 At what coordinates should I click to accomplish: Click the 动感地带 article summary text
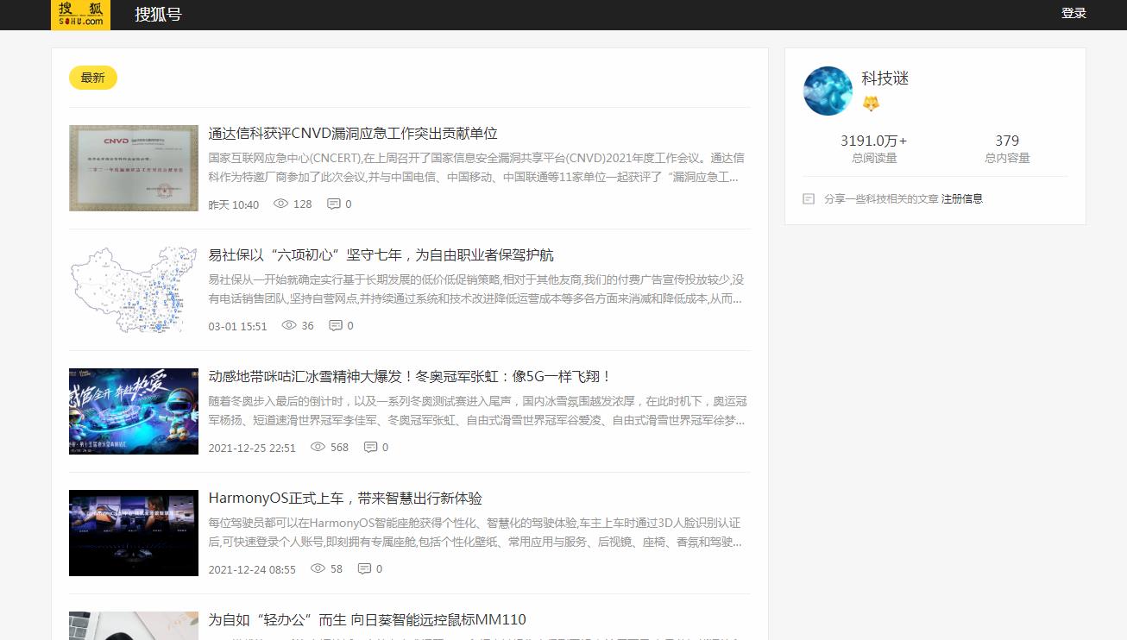point(478,411)
